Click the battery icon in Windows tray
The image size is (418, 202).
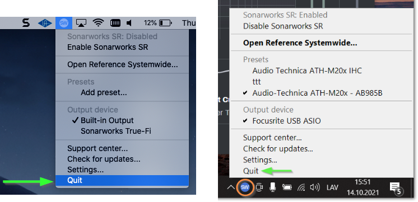tap(286, 187)
